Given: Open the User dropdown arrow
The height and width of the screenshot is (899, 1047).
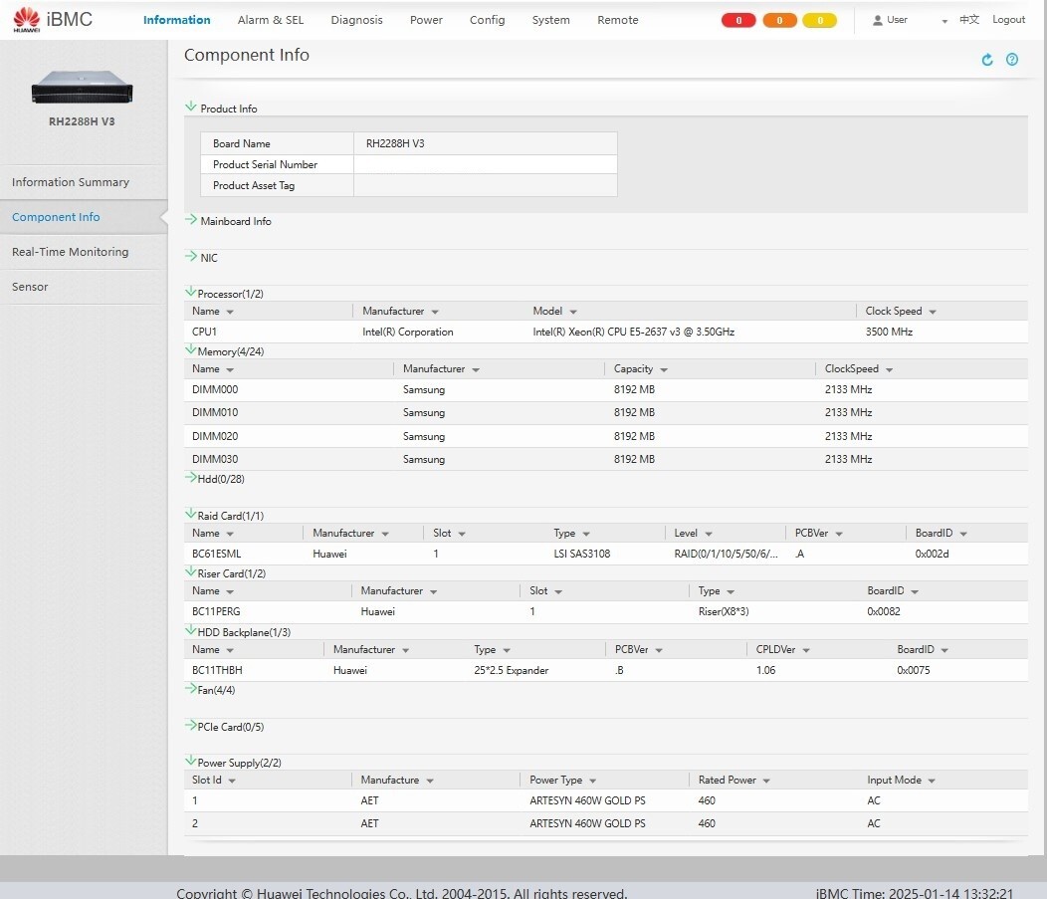Looking at the screenshot, I should pyautogui.click(x=944, y=21).
